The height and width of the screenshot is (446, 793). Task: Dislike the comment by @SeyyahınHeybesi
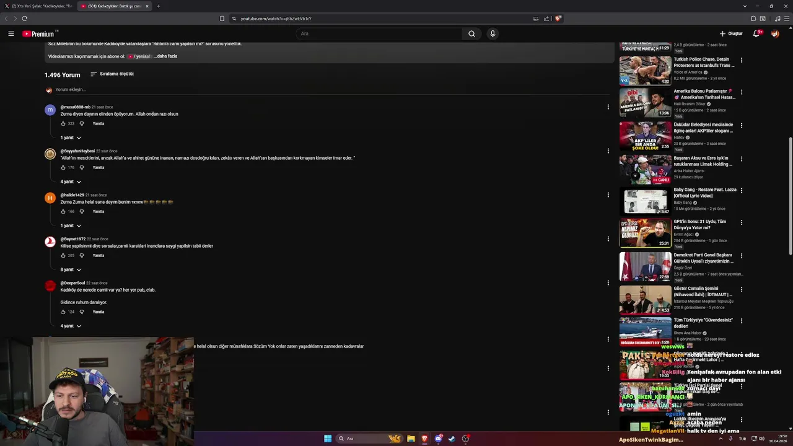(x=82, y=167)
